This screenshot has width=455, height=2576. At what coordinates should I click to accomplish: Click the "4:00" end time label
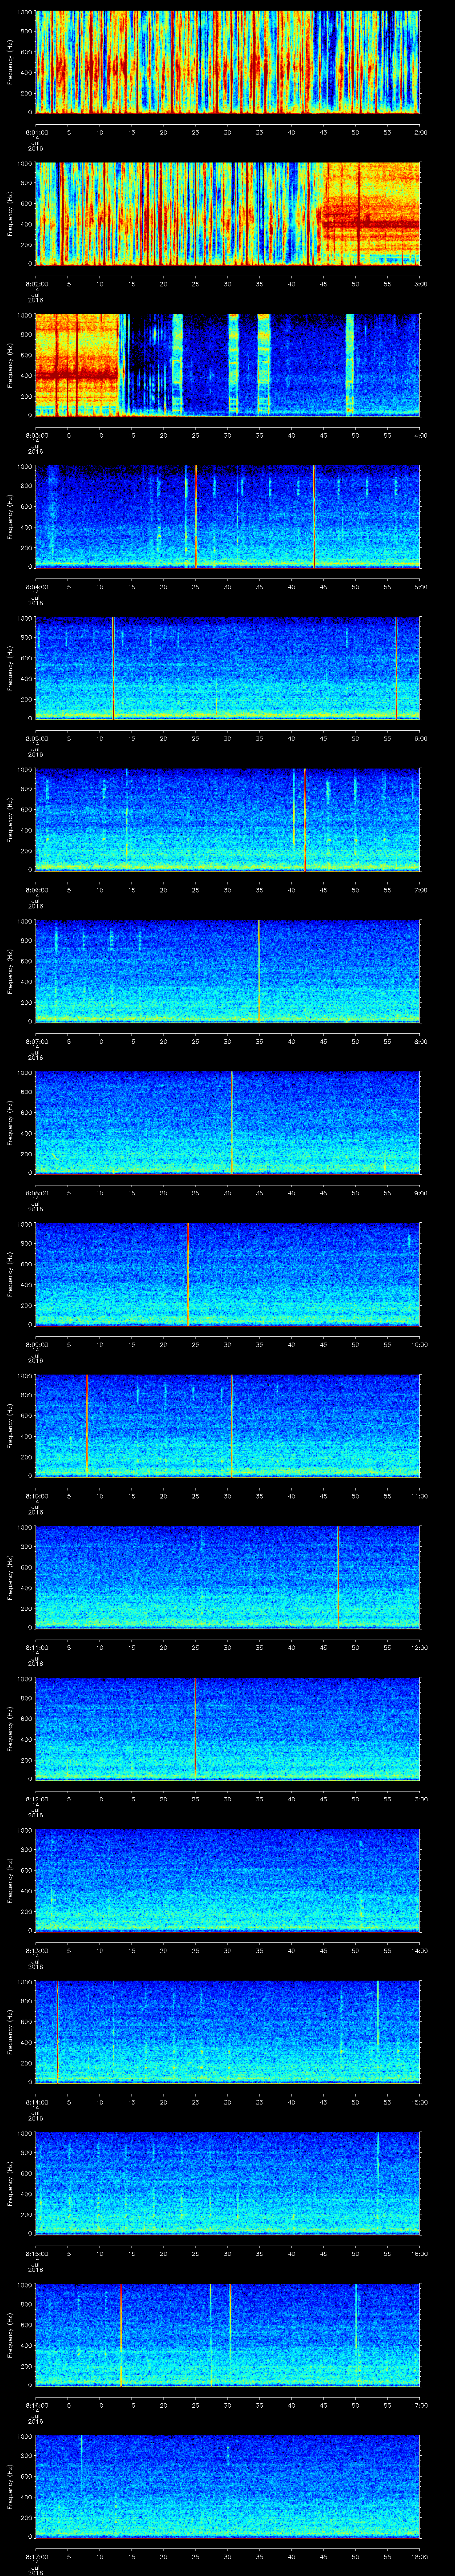point(420,435)
